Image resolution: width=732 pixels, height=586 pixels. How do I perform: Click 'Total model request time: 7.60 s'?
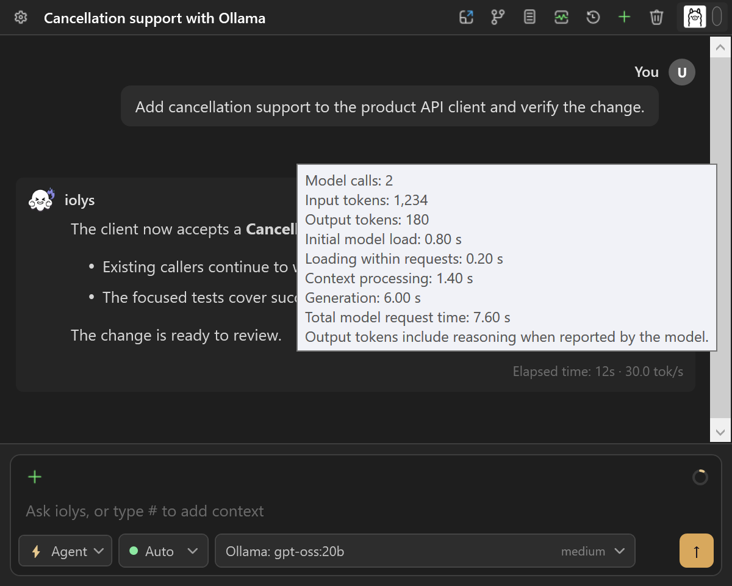407,317
